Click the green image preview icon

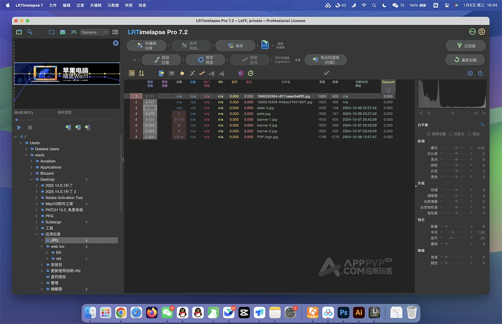pos(63,32)
